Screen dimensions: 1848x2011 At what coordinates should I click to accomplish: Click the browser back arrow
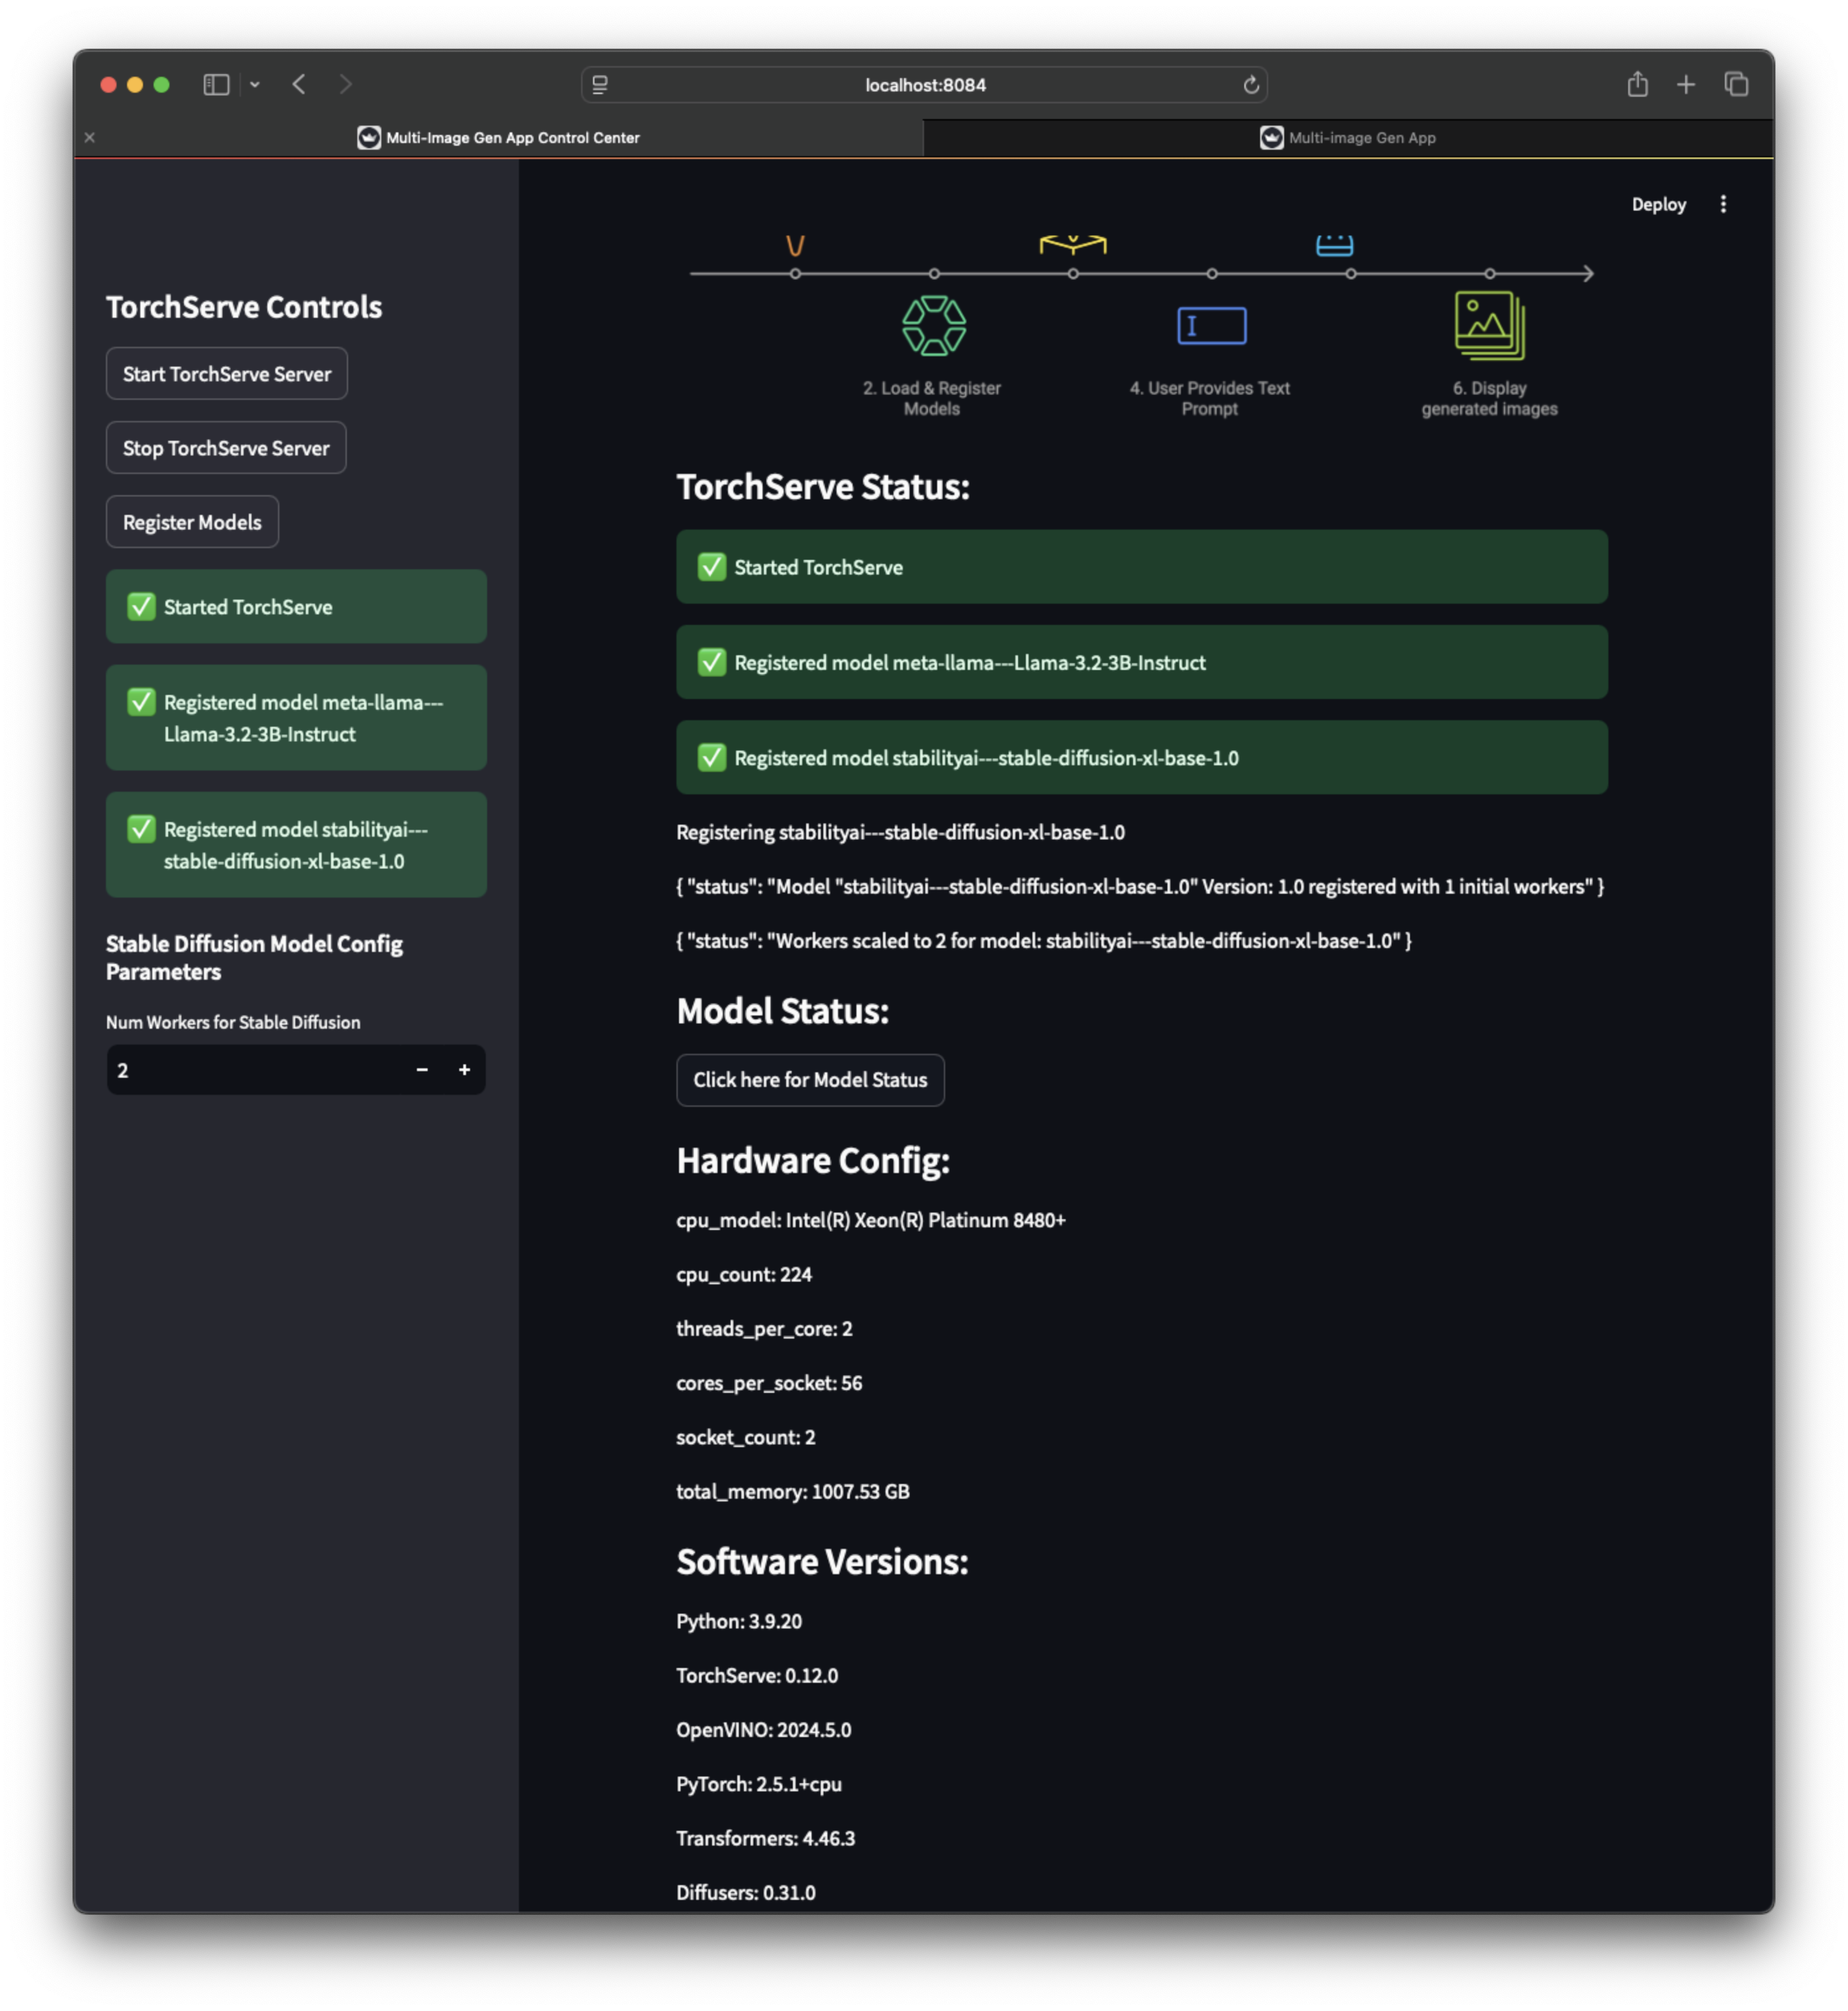click(299, 85)
